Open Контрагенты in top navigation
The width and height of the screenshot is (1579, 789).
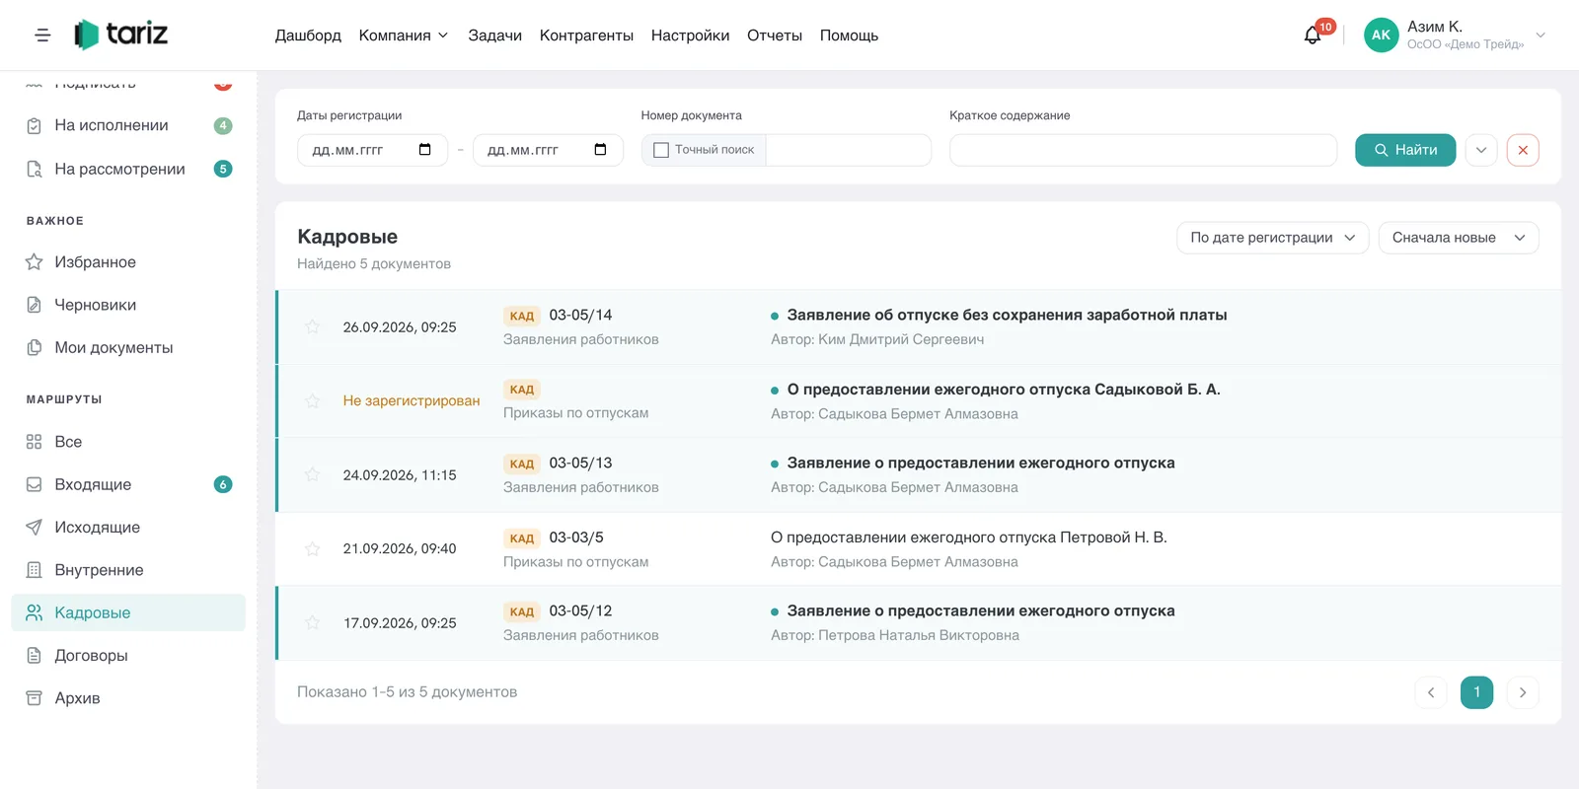pyautogui.click(x=586, y=36)
